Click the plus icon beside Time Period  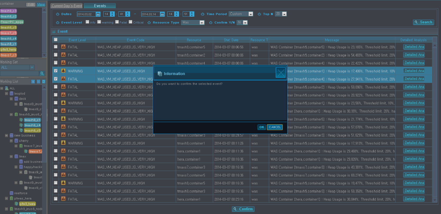pos(203,14)
